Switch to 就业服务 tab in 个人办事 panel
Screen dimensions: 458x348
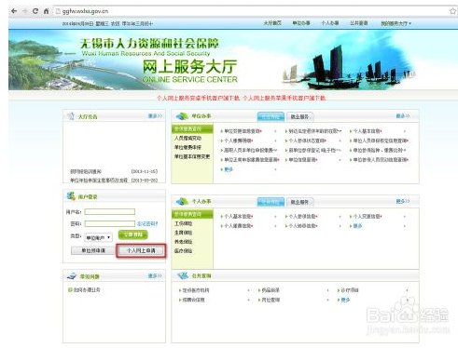point(299,202)
